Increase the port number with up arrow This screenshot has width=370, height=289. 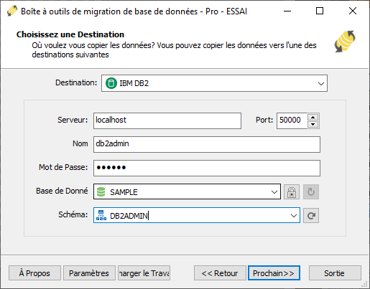click(313, 117)
